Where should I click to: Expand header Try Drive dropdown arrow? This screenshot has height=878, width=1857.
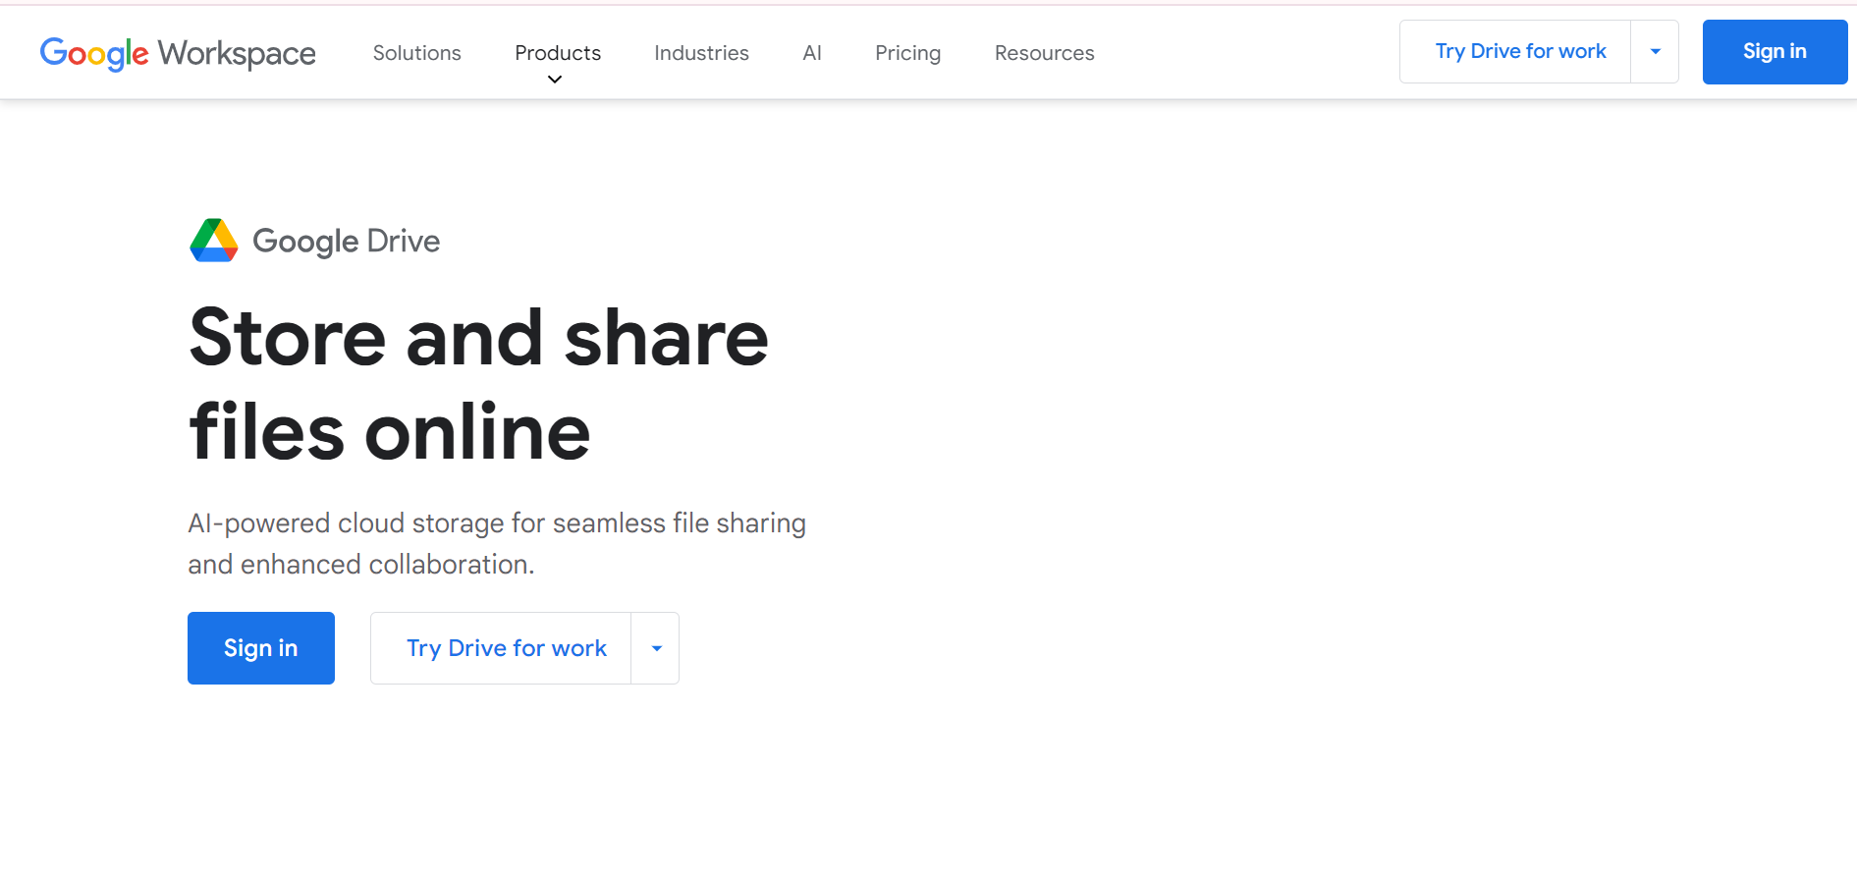[x=1655, y=51]
